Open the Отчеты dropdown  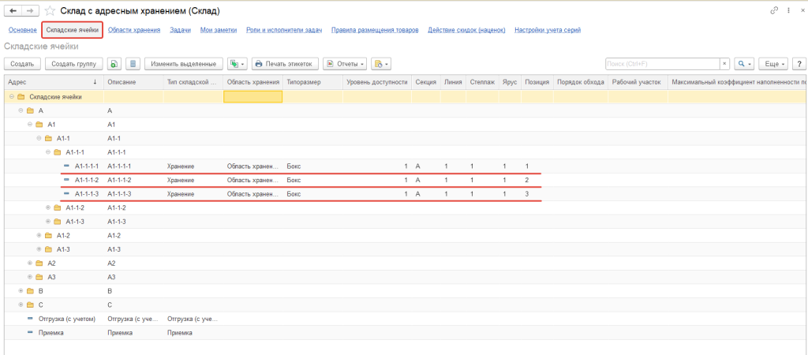344,63
